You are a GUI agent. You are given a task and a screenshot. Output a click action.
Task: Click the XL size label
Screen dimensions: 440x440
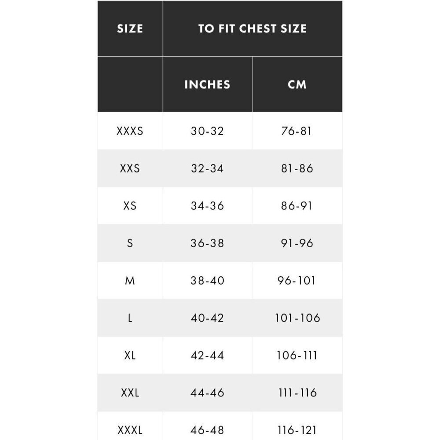130,356
